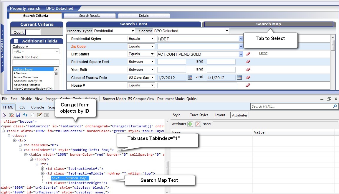Open the List Status value dropdown arrow

click(241, 54)
